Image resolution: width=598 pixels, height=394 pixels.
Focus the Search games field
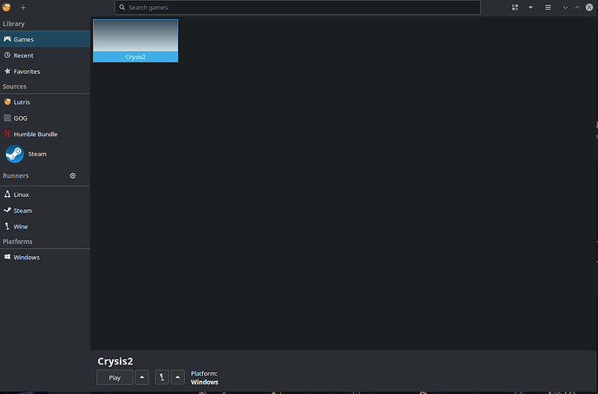click(298, 7)
